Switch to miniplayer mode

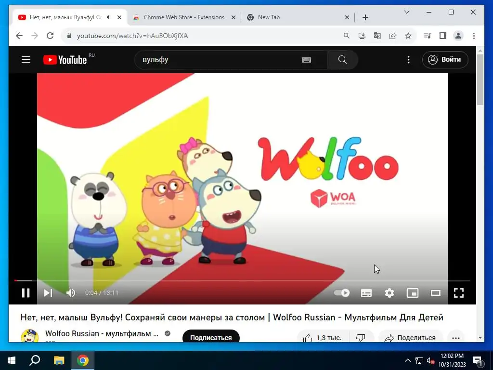click(x=413, y=293)
